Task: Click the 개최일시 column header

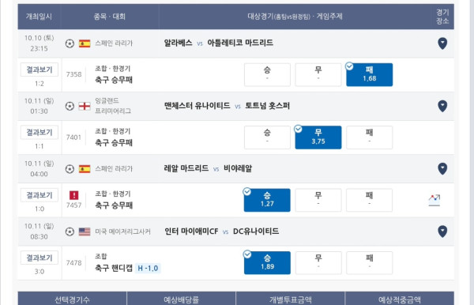Action: pos(39,17)
